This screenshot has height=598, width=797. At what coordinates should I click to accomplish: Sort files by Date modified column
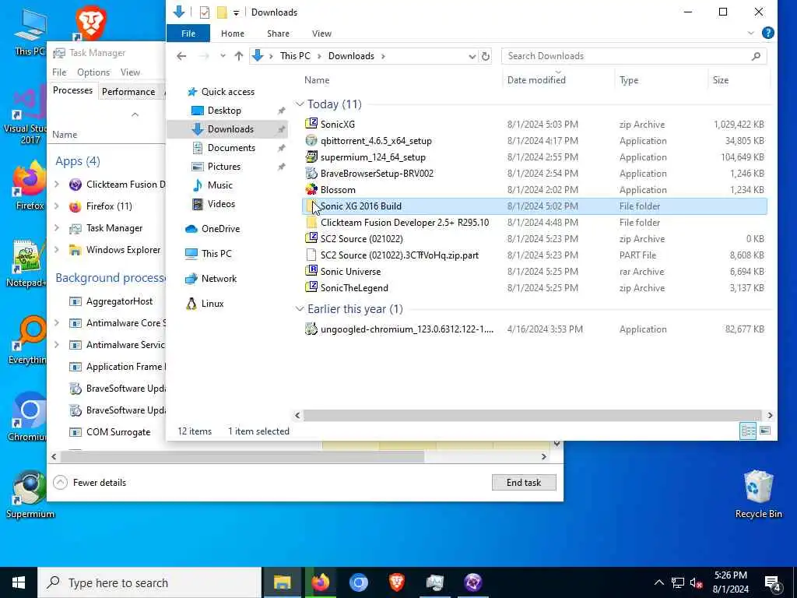point(536,80)
